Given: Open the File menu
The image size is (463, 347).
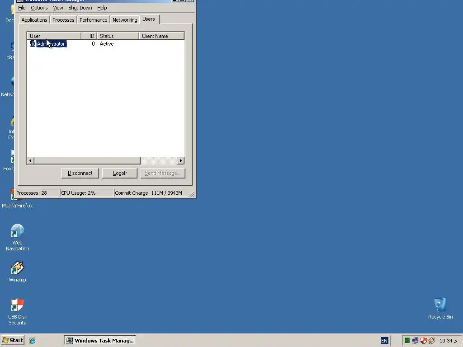Looking at the screenshot, I should (22, 8).
